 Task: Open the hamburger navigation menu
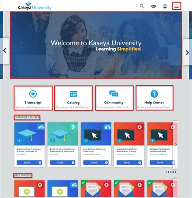coord(177,6)
